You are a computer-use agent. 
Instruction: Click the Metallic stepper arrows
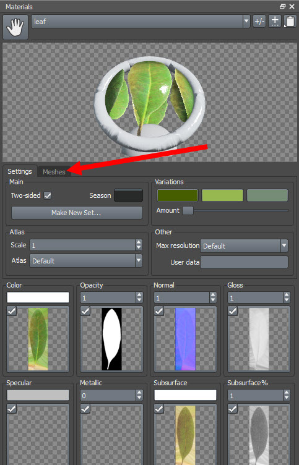coord(139,395)
